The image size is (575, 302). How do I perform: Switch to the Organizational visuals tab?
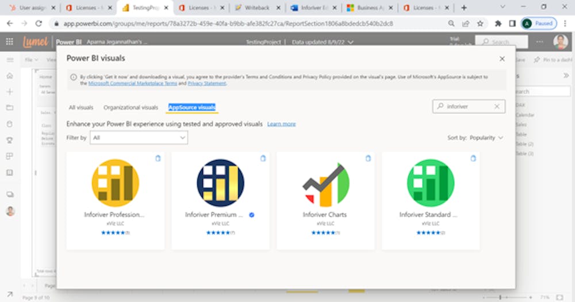[131, 108]
